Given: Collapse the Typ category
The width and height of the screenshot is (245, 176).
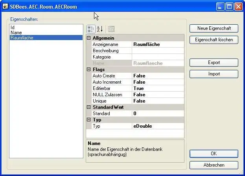Looking at the screenshot, I should [x=88, y=120].
